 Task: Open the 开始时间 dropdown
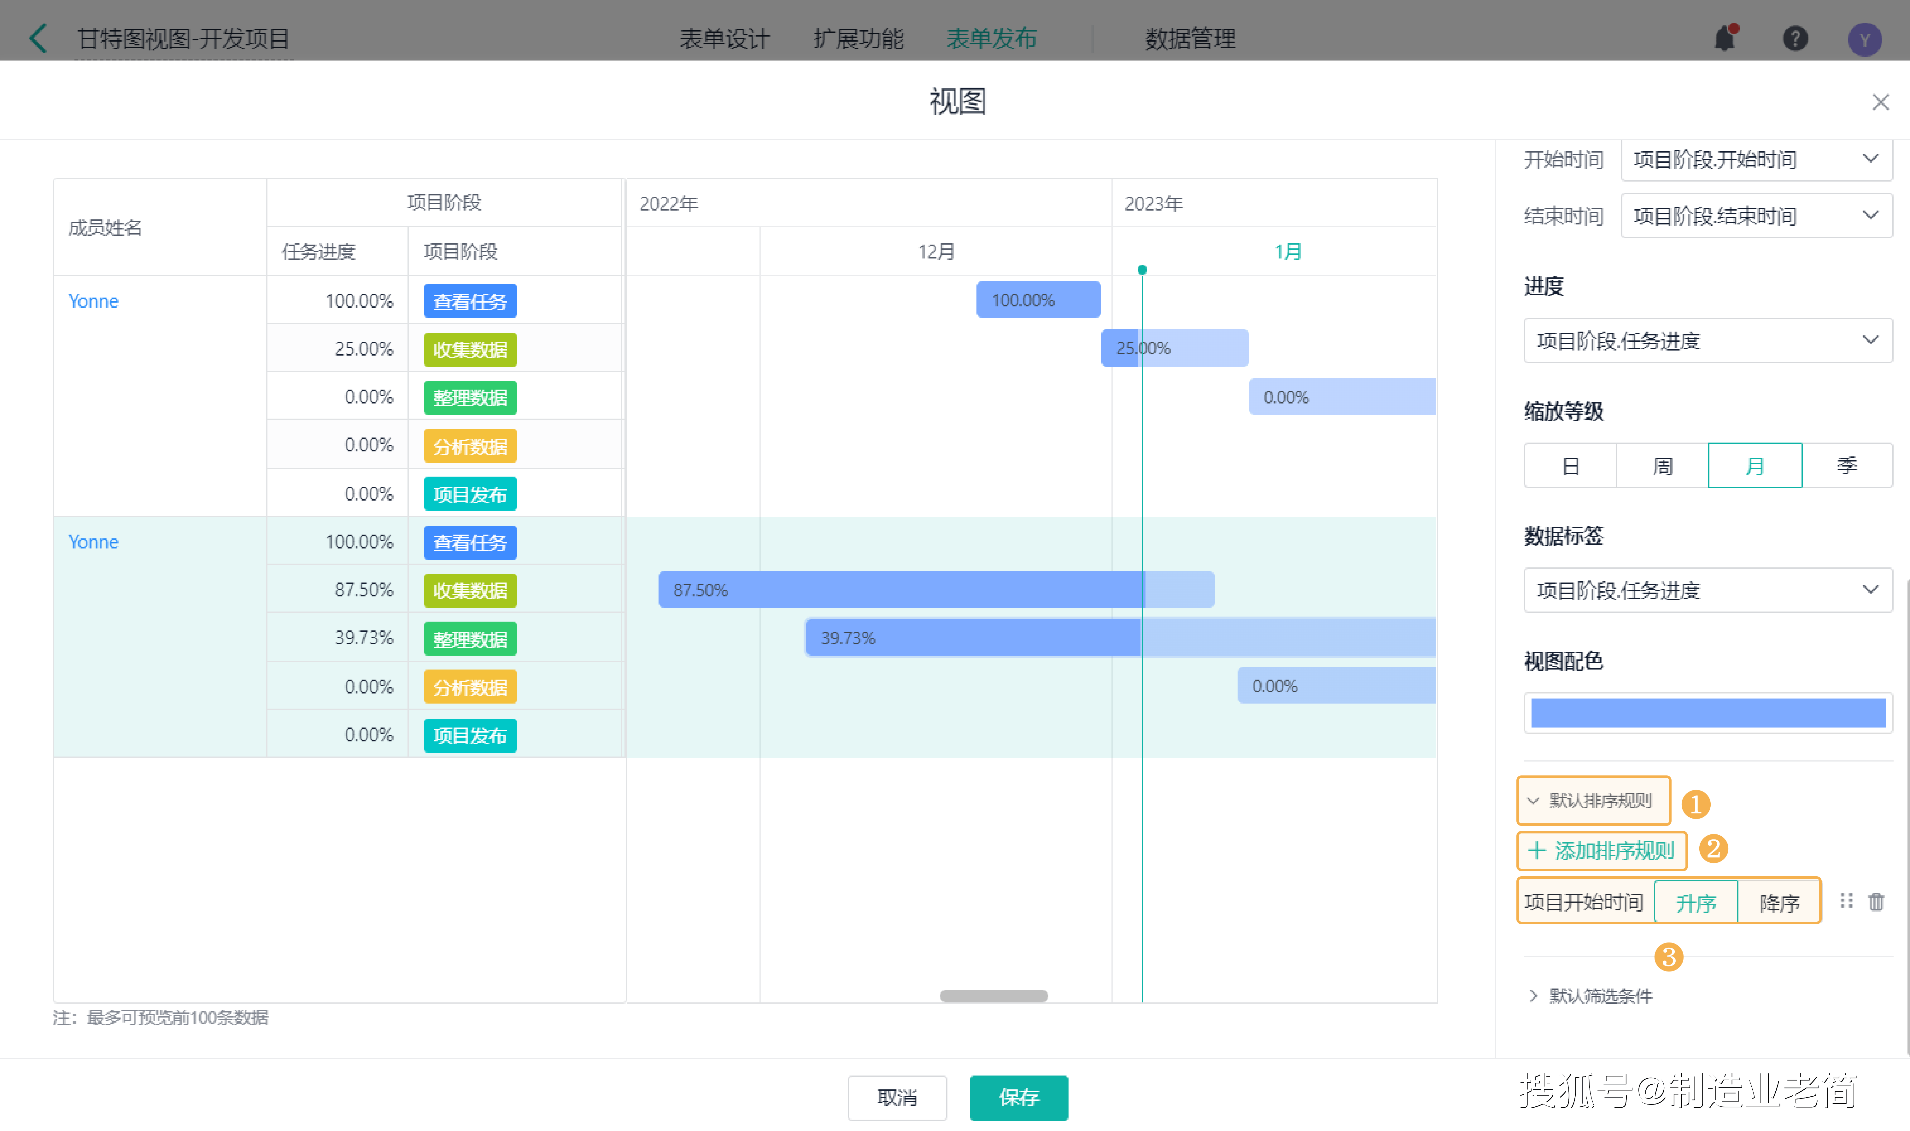1756,159
